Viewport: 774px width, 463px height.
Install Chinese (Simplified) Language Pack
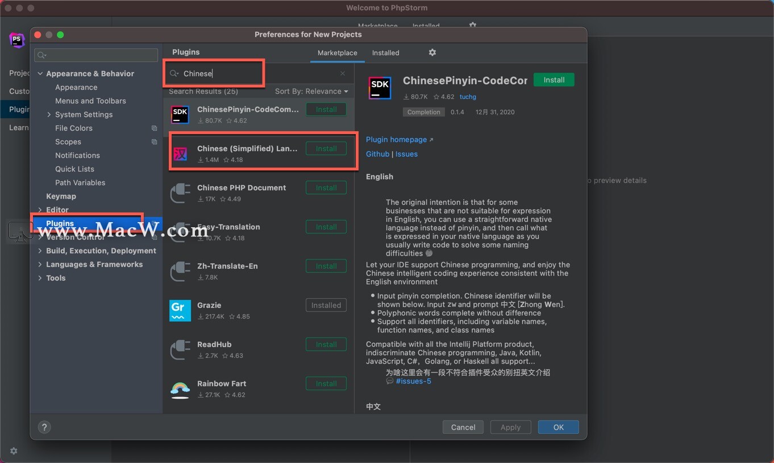(326, 149)
